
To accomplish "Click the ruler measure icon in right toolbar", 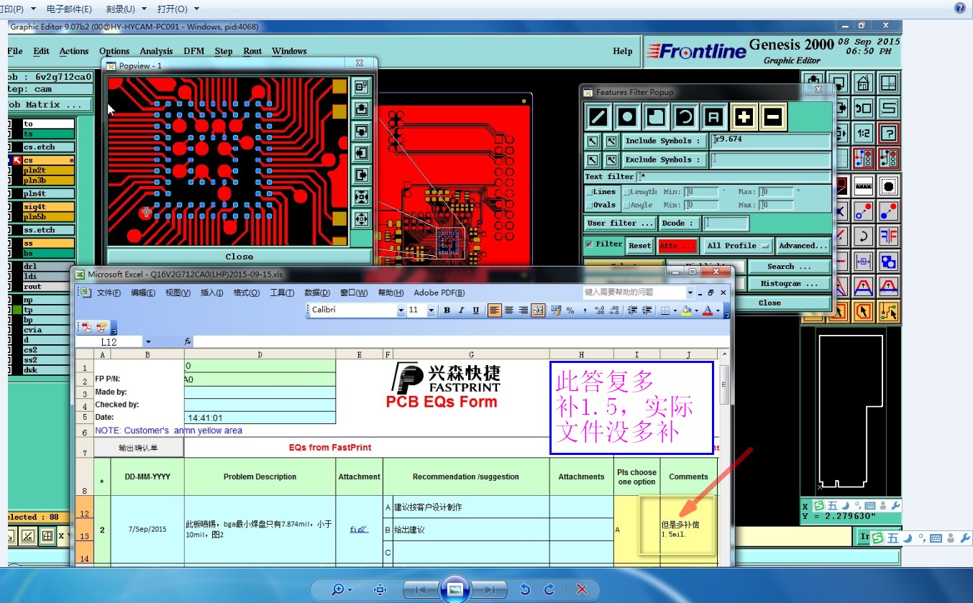I will 864,185.
